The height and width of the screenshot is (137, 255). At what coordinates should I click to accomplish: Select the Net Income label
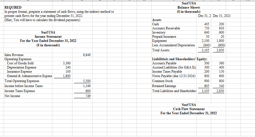[x=12, y=96]
